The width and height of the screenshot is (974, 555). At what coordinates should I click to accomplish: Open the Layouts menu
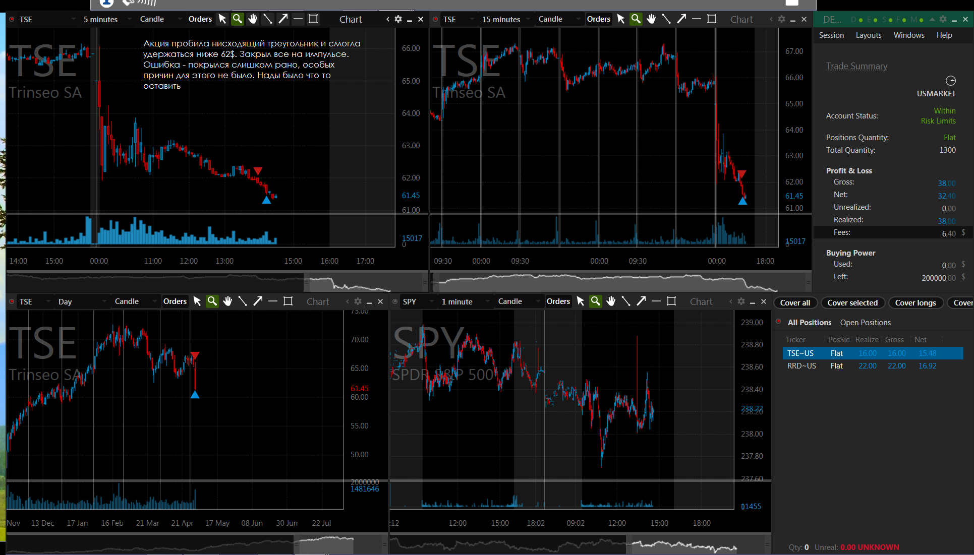coord(869,35)
